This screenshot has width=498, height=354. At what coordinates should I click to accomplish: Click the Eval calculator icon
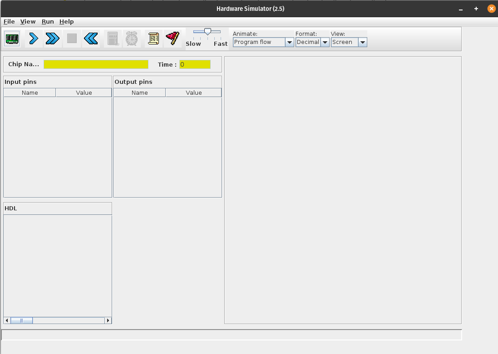[x=113, y=39]
